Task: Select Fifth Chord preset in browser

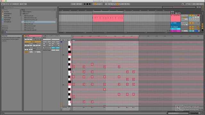Action: (x=30, y=22)
